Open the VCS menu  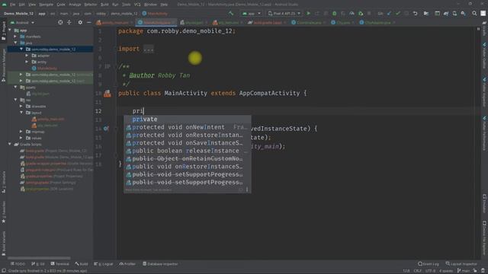click(137, 5)
